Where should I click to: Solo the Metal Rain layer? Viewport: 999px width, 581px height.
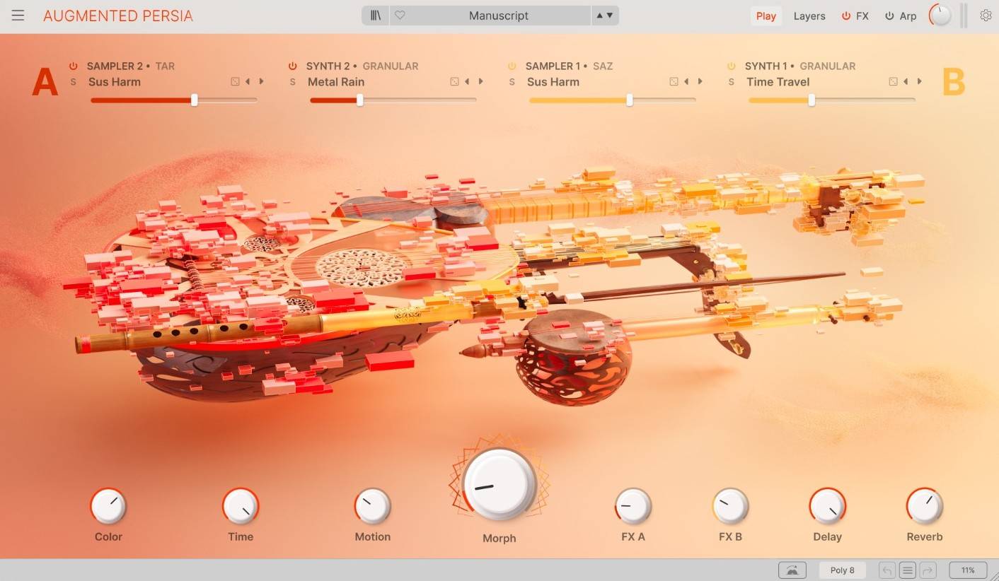292,82
